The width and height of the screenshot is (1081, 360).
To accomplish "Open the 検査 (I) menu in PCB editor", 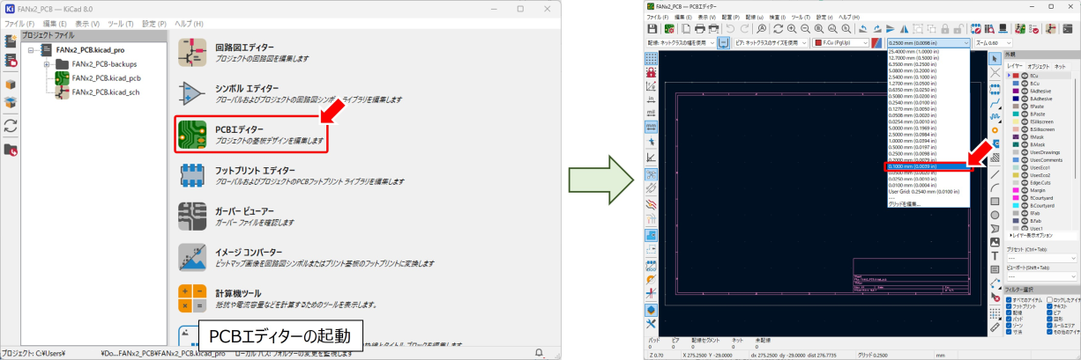I will 777,17.
